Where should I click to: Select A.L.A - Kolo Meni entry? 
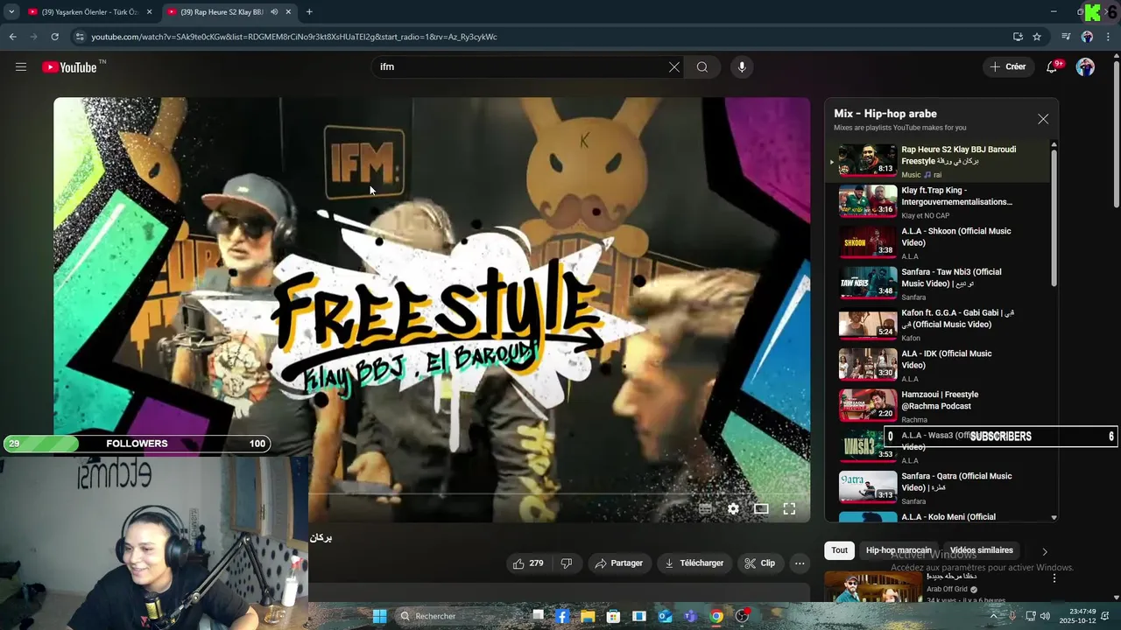point(937,516)
